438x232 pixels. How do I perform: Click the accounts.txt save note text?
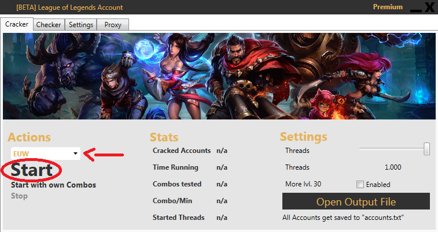[343, 218]
